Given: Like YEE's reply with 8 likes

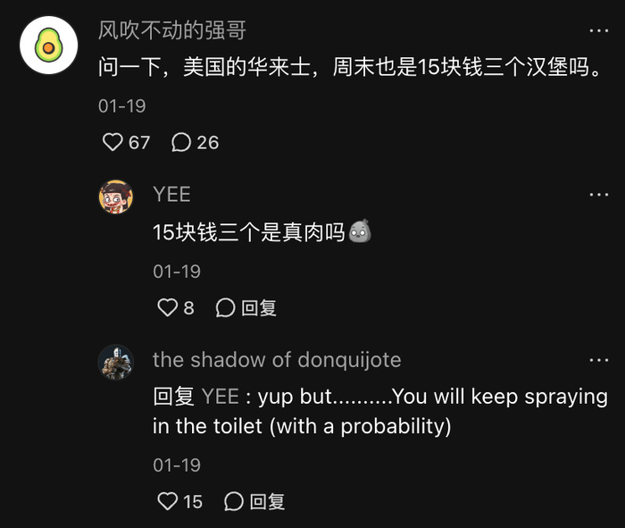Looking at the screenshot, I should 168,308.
